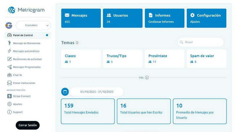Click the Buscar search field
235x132 pixels.
point(203,42)
